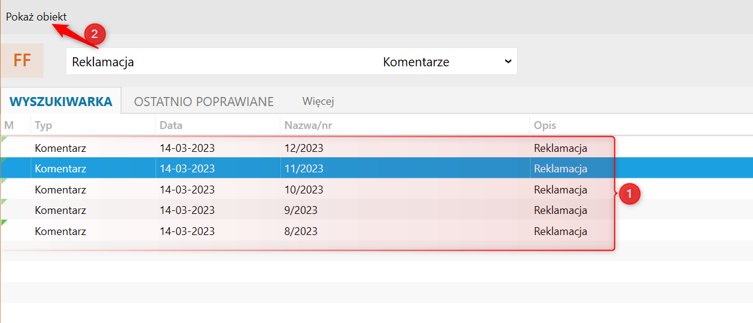
Task: Open the Komentarze dropdown
Action: click(447, 61)
